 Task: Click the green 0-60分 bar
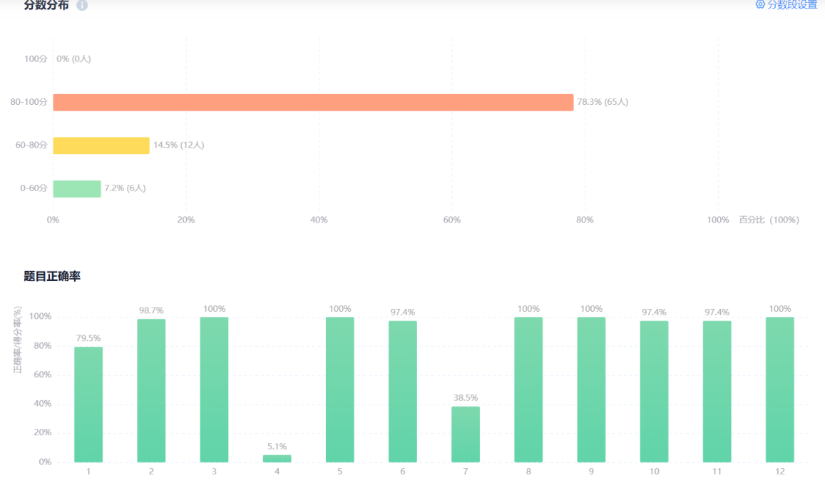(x=77, y=188)
